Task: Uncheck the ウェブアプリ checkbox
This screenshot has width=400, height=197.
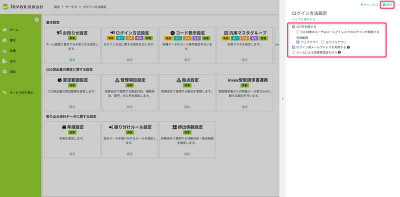Action: 297,42
